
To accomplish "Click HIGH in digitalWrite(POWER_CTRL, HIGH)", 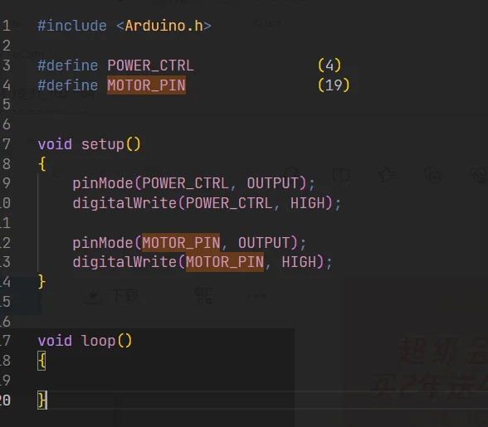I will click(x=307, y=203).
